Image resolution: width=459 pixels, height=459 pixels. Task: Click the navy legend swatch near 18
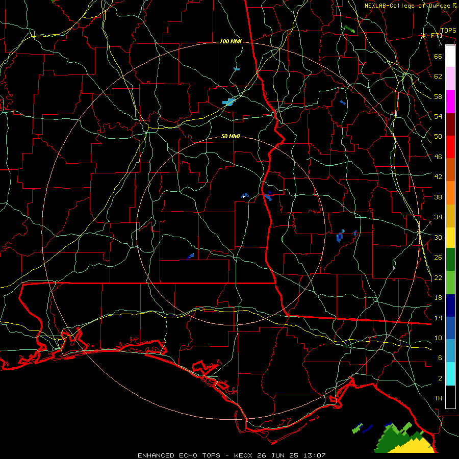(450, 305)
